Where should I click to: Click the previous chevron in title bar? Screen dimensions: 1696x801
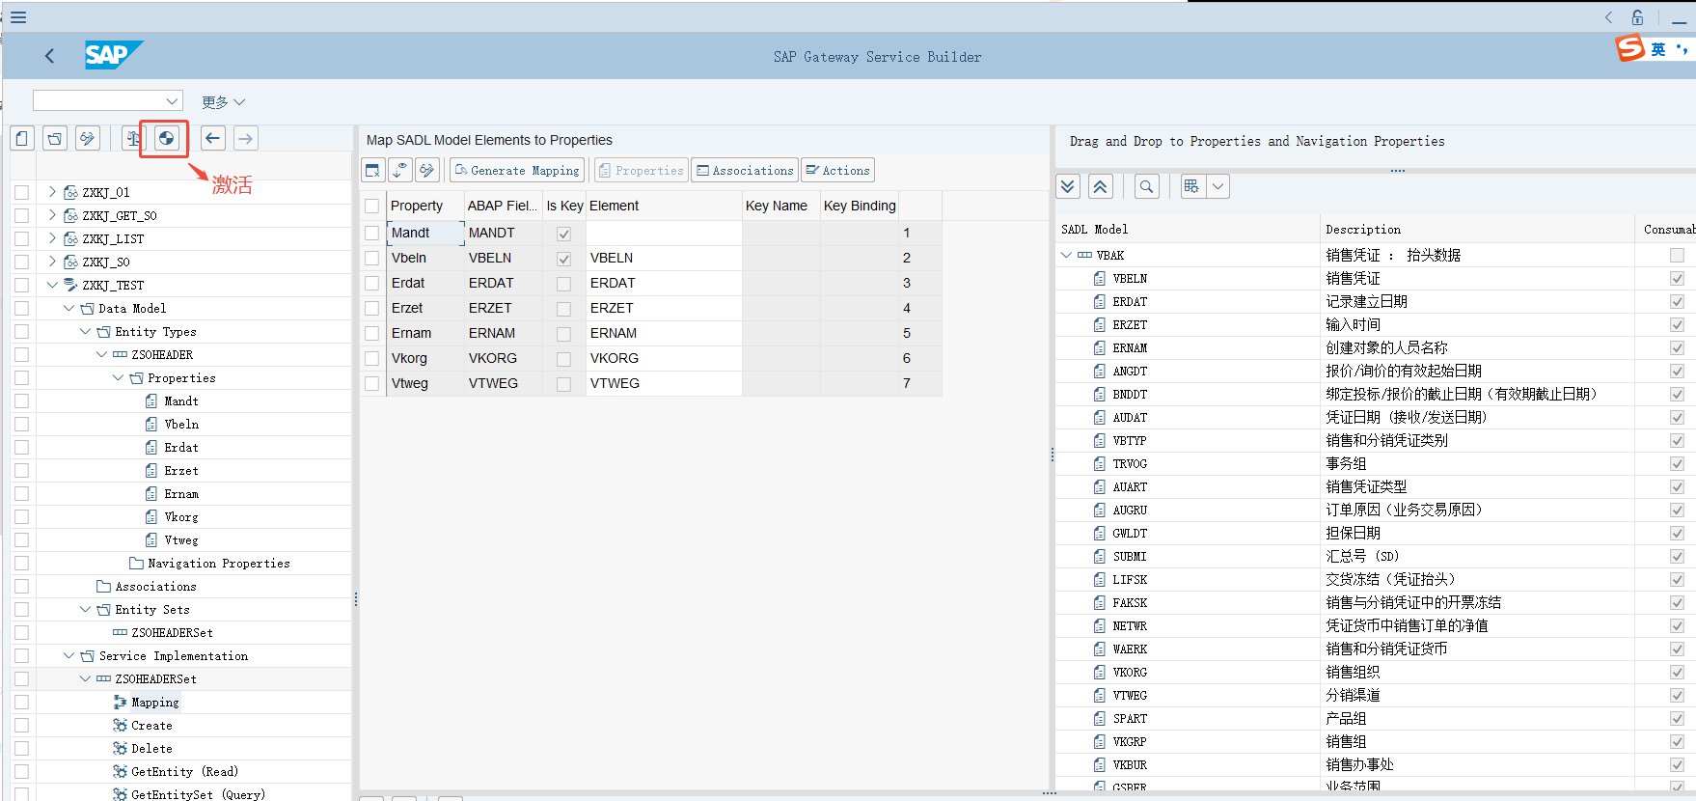point(1608,17)
